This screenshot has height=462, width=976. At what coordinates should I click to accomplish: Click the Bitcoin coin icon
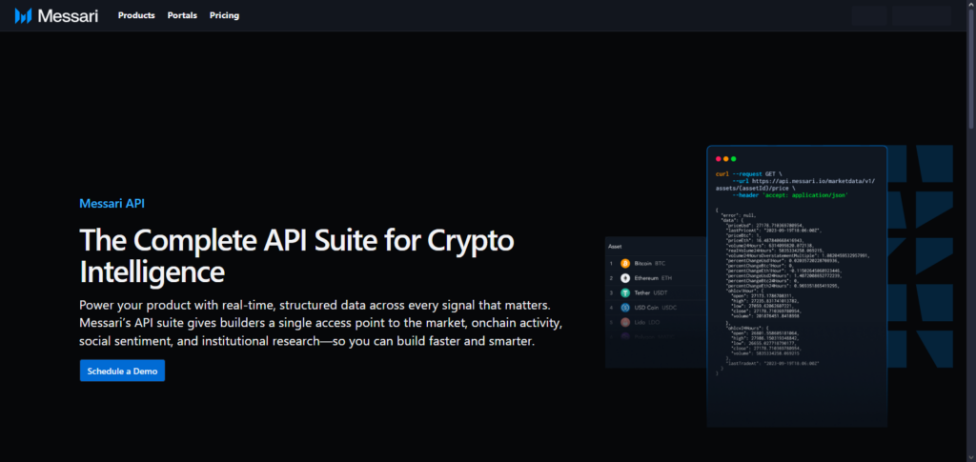(x=625, y=263)
